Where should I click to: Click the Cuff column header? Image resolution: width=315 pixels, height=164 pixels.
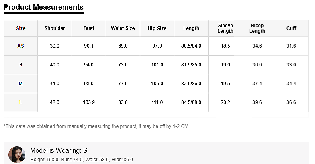[x=291, y=28]
